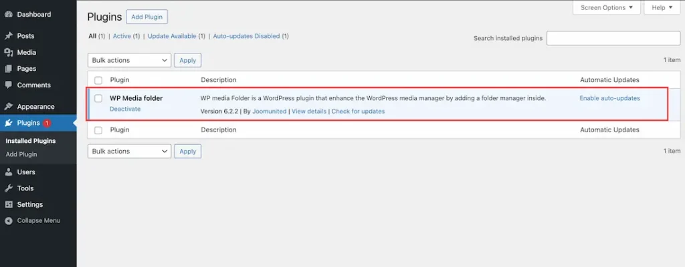
Task: Open the Add Plugin submenu item
Action: tap(21, 154)
